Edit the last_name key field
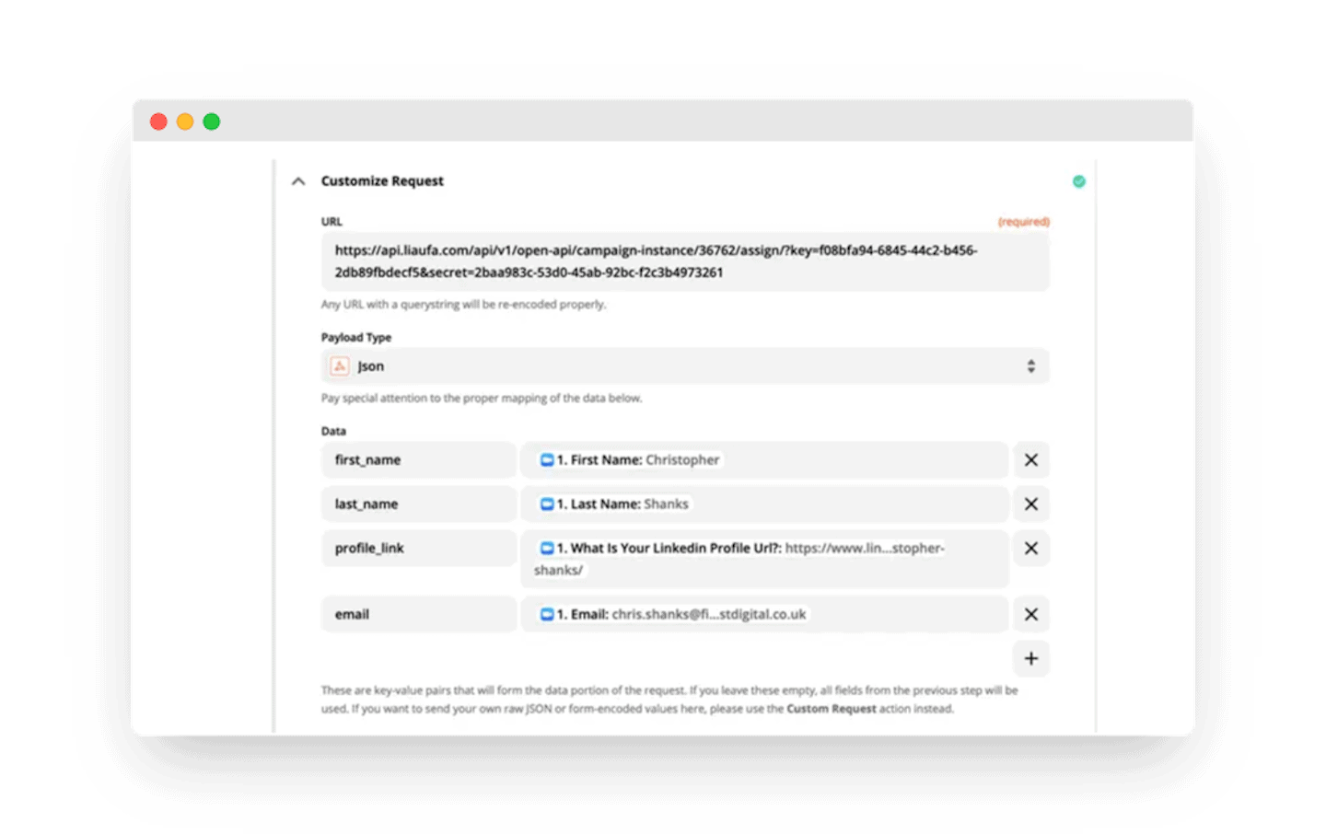This screenshot has height=834, width=1326. 418,504
